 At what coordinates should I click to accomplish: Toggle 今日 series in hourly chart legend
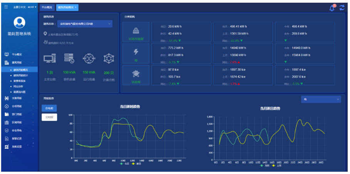tap(124, 164)
